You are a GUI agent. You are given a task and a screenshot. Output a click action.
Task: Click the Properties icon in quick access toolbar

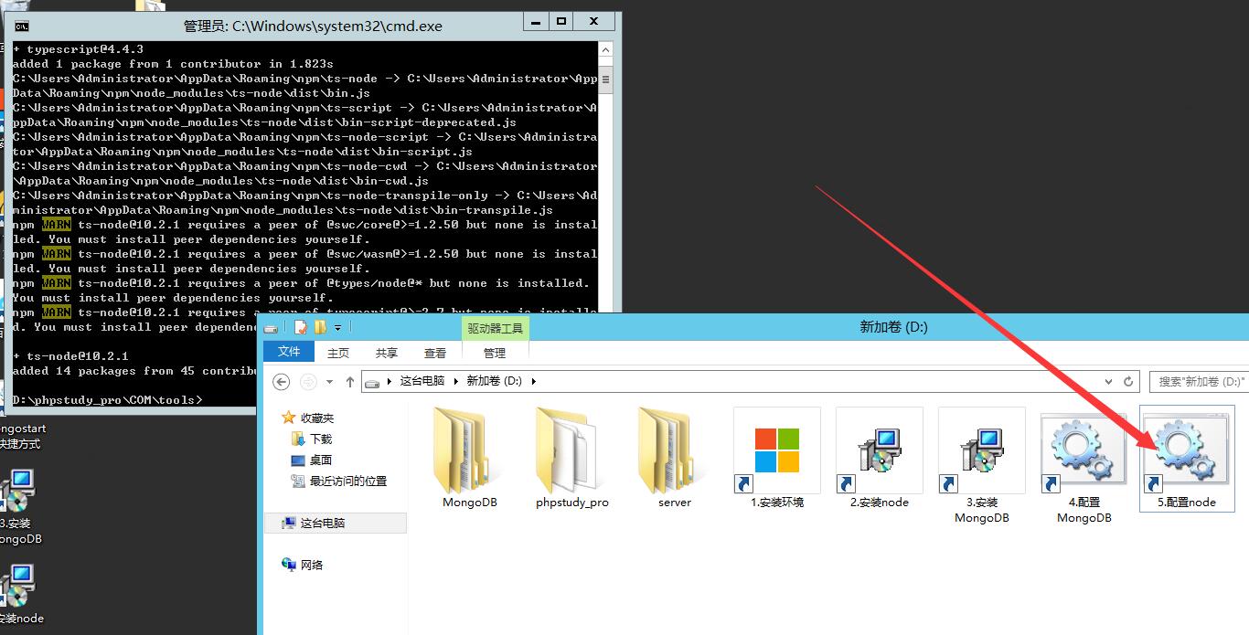tap(301, 327)
